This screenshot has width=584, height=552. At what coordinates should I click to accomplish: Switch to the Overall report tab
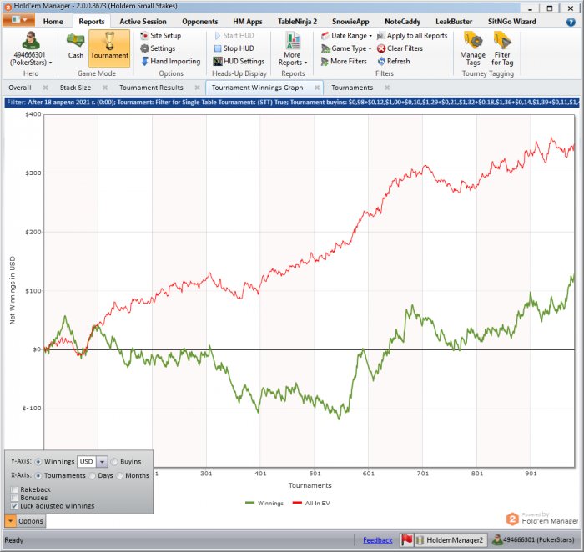pyautogui.click(x=20, y=88)
